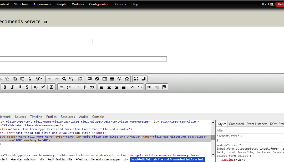Click Paste from Word icon
The image size is (284, 162).
29,79
